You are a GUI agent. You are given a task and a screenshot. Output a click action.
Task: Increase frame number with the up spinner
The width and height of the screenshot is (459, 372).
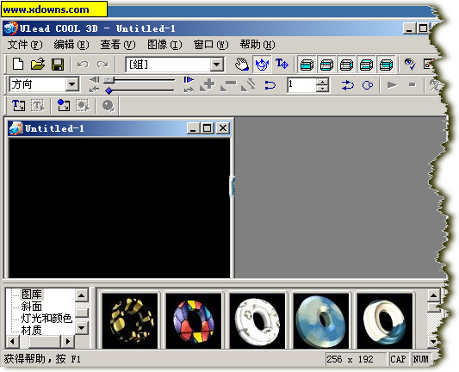click(323, 82)
